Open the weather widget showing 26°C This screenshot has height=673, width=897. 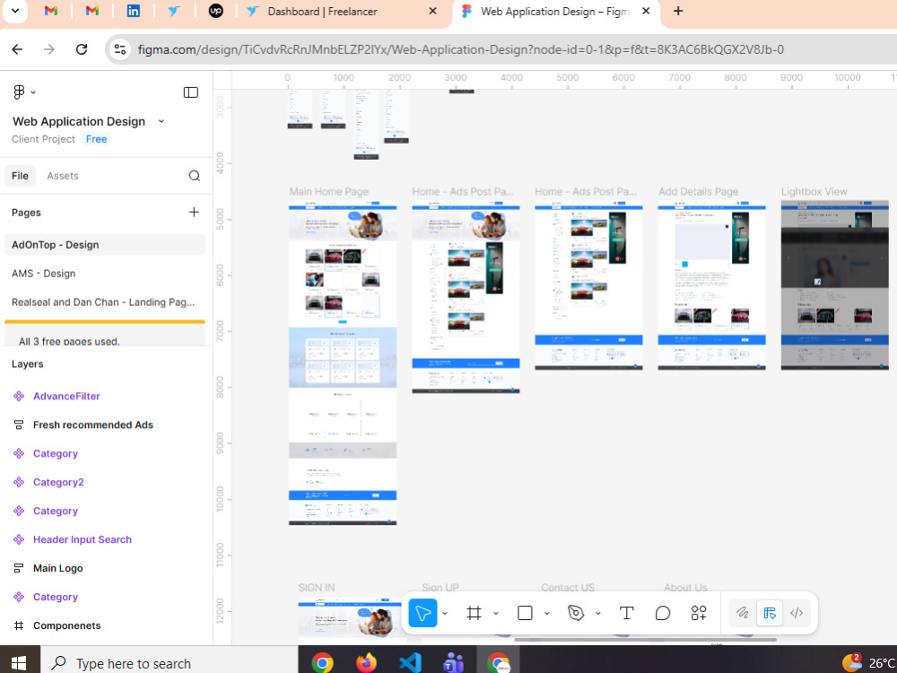[x=868, y=663]
